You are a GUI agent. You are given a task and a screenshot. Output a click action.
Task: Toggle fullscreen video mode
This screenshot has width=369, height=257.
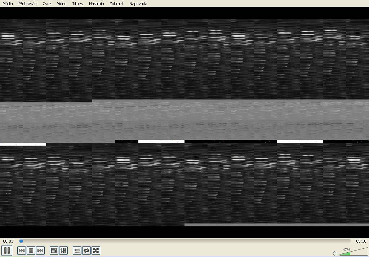54,251
